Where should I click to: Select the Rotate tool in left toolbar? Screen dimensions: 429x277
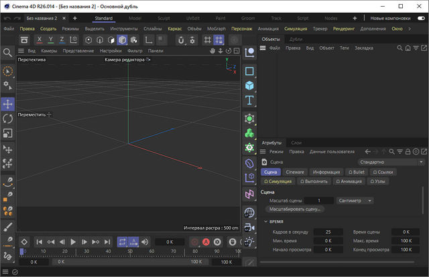[7, 118]
